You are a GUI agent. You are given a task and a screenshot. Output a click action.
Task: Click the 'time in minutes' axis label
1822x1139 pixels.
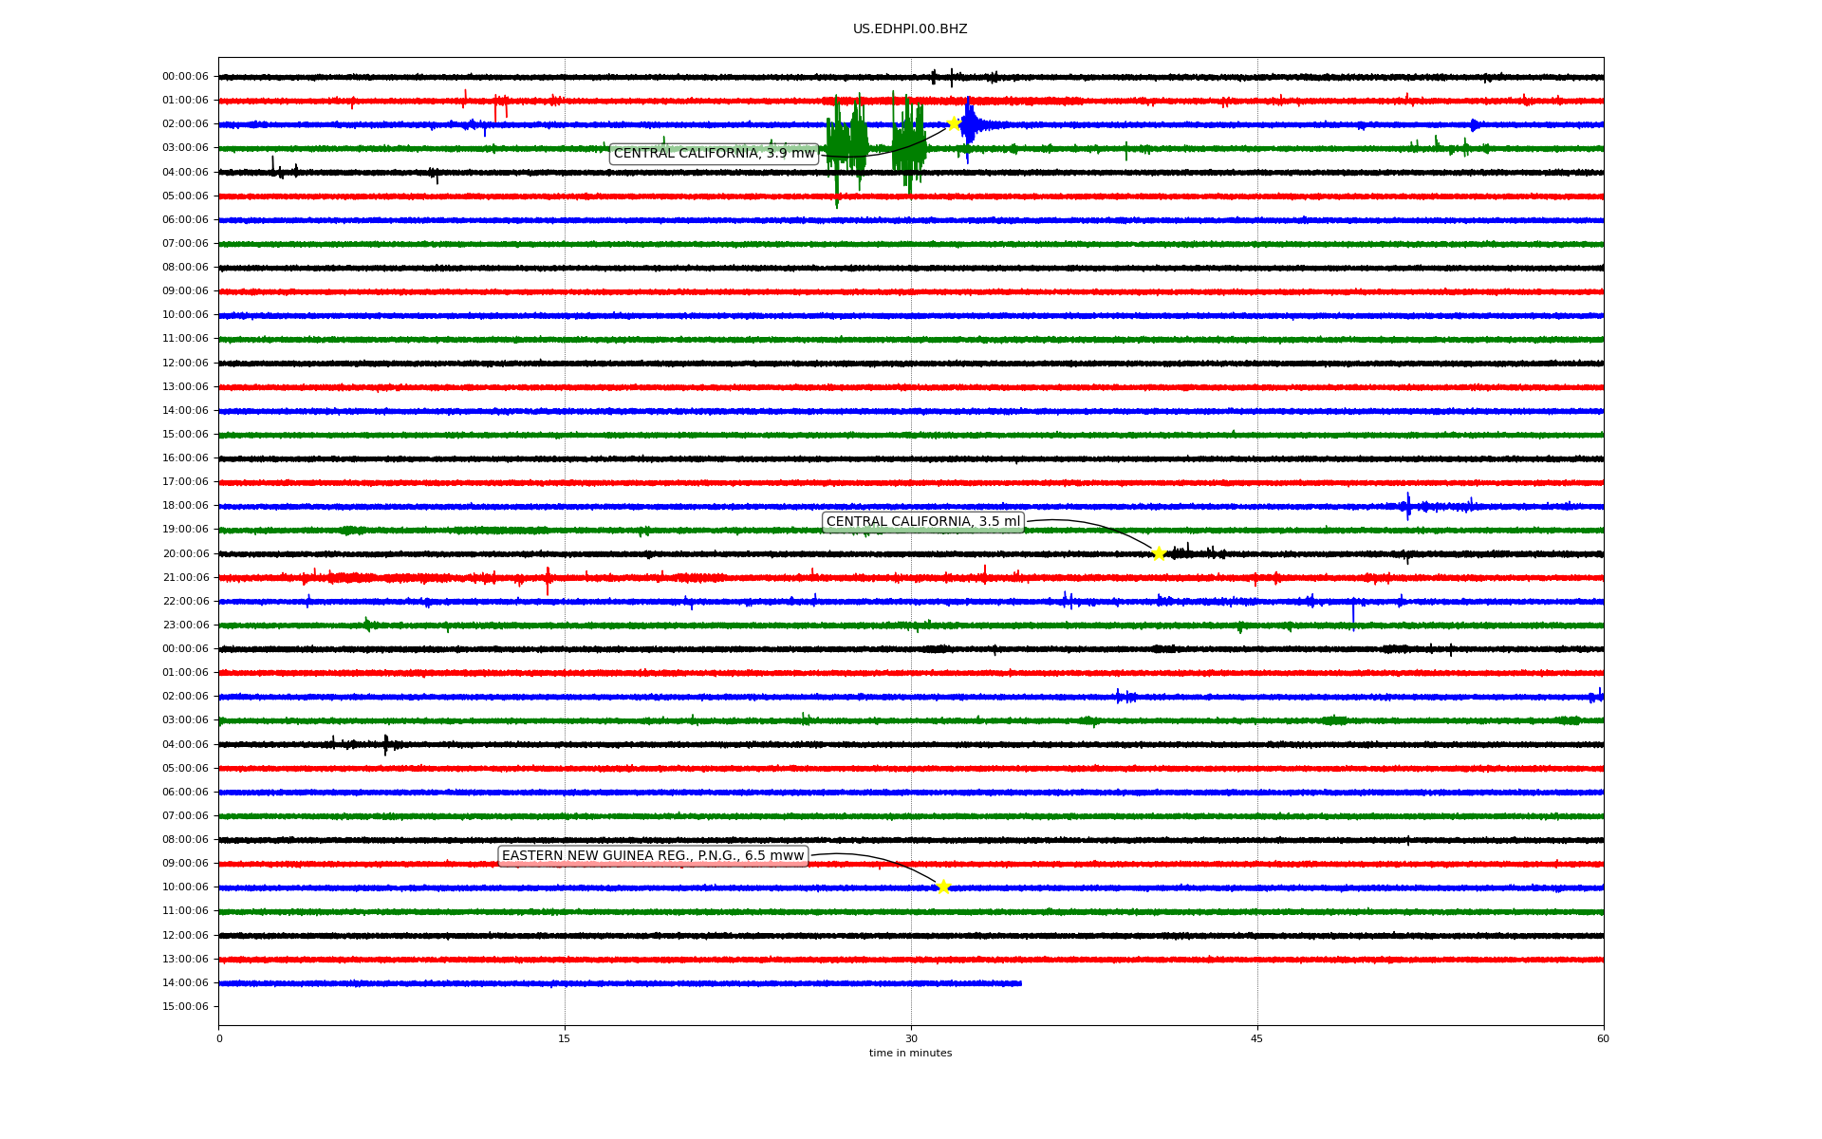[x=910, y=1054]
